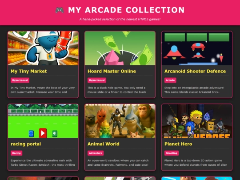This screenshot has height=180, width=240.
Task: Click the green speaker icon on racing thumbnail
Action: (55, 133)
